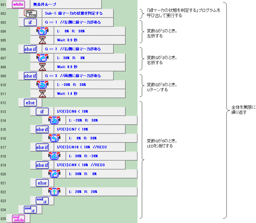Click the end while block on line 025
The height and width of the screenshot is (223, 256).
pos(18,219)
